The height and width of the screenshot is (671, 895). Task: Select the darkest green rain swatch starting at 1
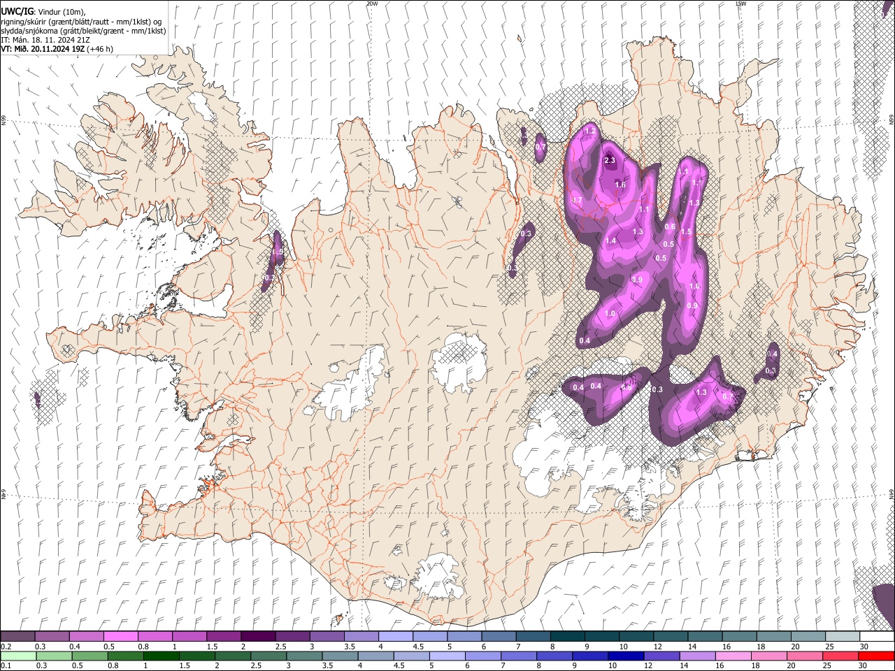pyautogui.click(x=161, y=656)
